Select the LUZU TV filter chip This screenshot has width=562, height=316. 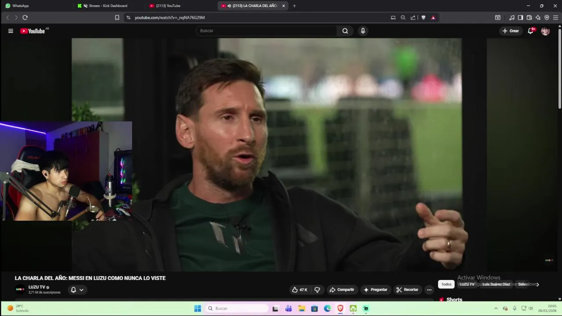467,284
